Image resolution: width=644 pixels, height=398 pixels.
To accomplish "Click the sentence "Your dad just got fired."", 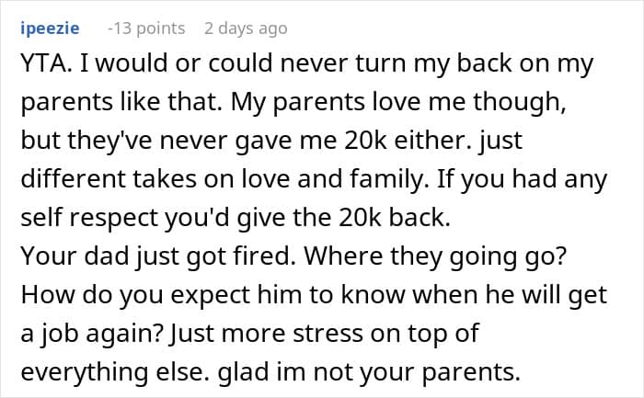I will coord(158,256).
